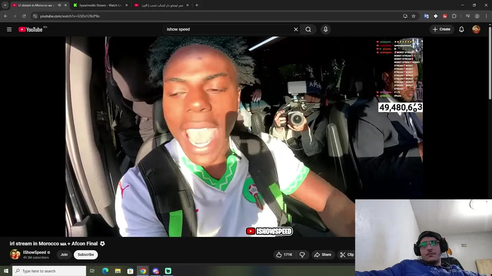The height and width of the screenshot is (276, 492).
Task: Open the Extensions puzzle menu
Action: (x=454, y=16)
